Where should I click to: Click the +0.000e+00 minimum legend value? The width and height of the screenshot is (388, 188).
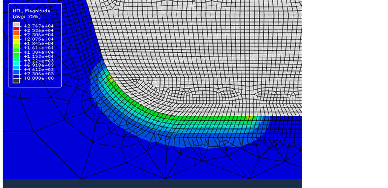(39, 78)
